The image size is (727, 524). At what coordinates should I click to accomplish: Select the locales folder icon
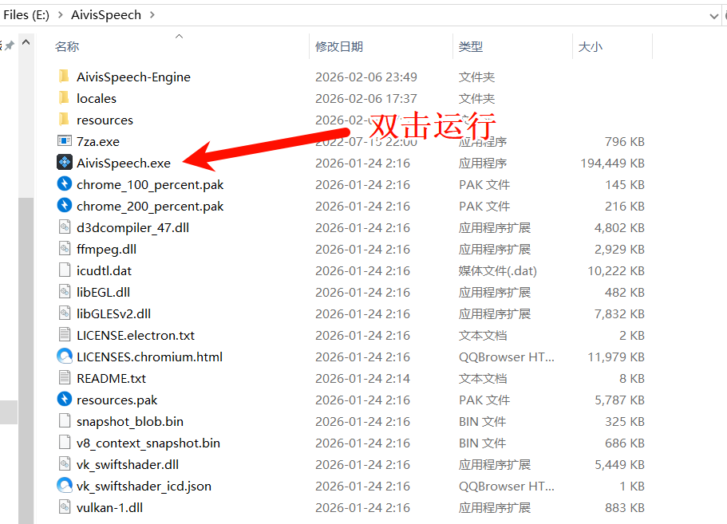[65, 98]
